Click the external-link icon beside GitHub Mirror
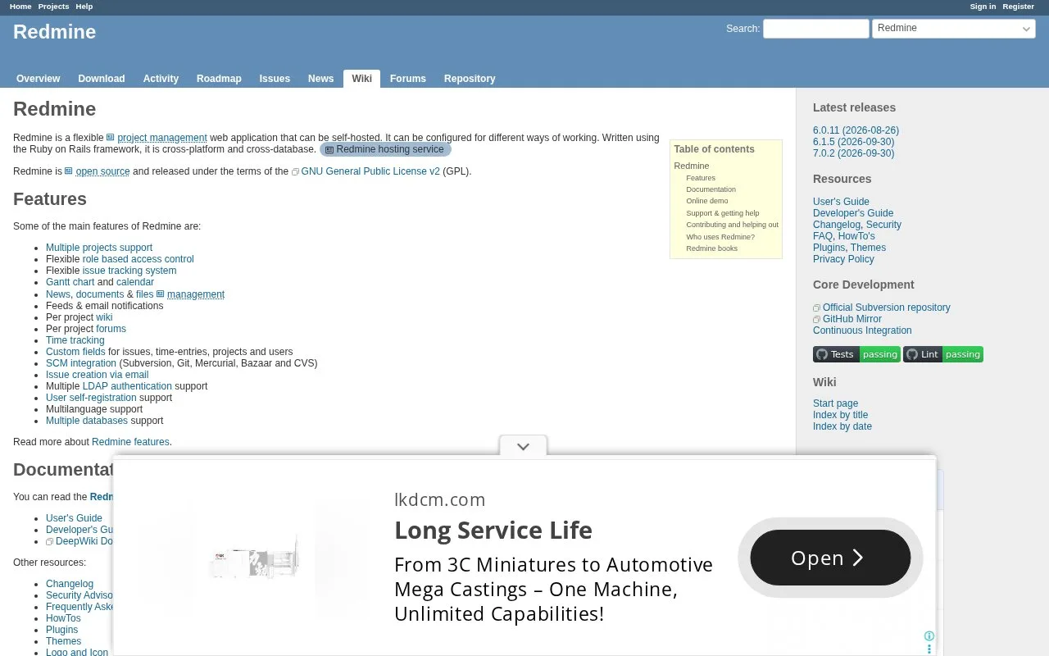The height and width of the screenshot is (656, 1049). pos(816,320)
